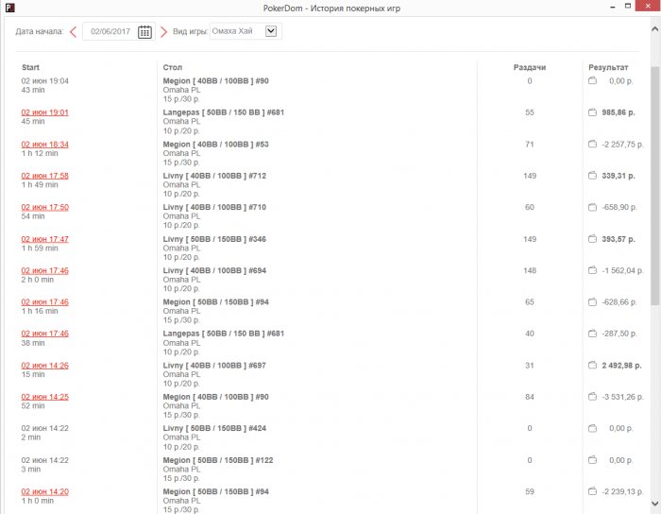Click the Start column header
Image resolution: width=661 pixels, height=514 pixels.
[30, 67]
